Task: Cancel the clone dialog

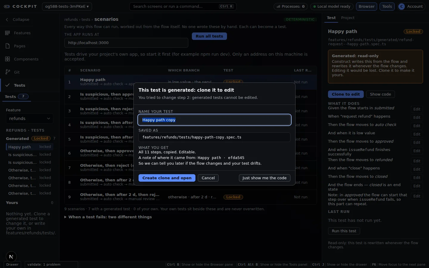Action: [208, 178]
